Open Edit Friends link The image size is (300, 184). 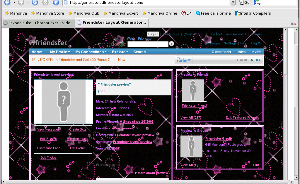pyautogui.click(x=49, y=139)
